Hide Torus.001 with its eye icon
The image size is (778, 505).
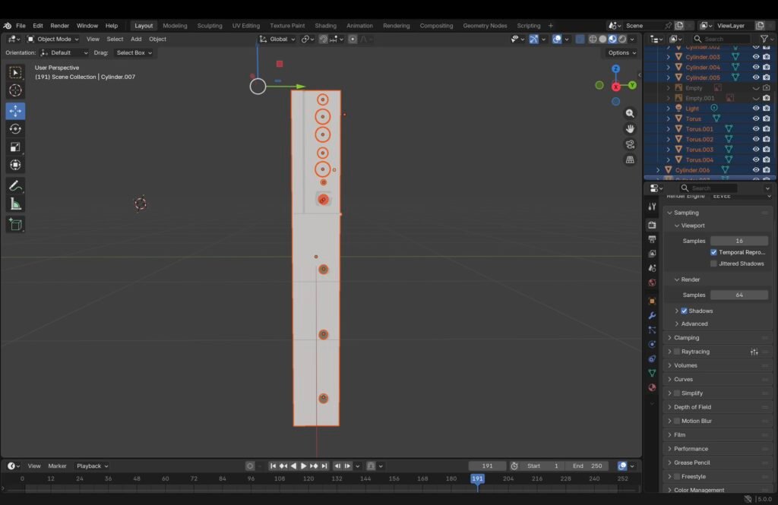[755, 129]
